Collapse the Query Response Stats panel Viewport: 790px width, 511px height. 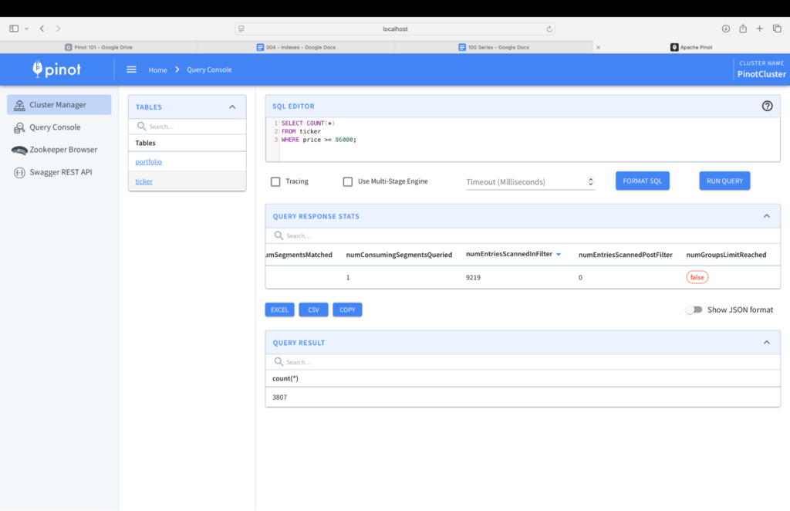766,216
